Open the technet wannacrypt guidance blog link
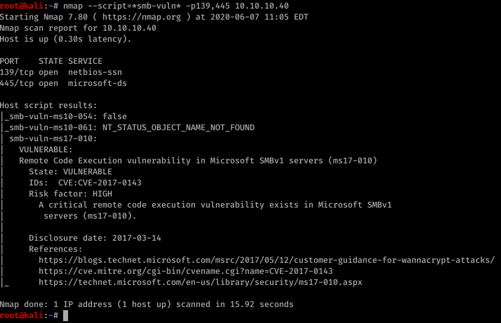The image size is (501, 323). tap(267, 260)
